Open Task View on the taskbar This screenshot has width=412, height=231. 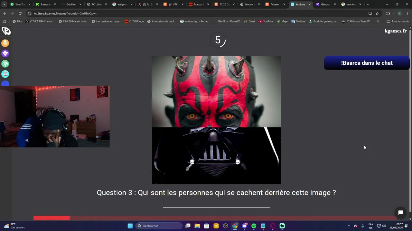pyautogui.click(x=188, y=226)
